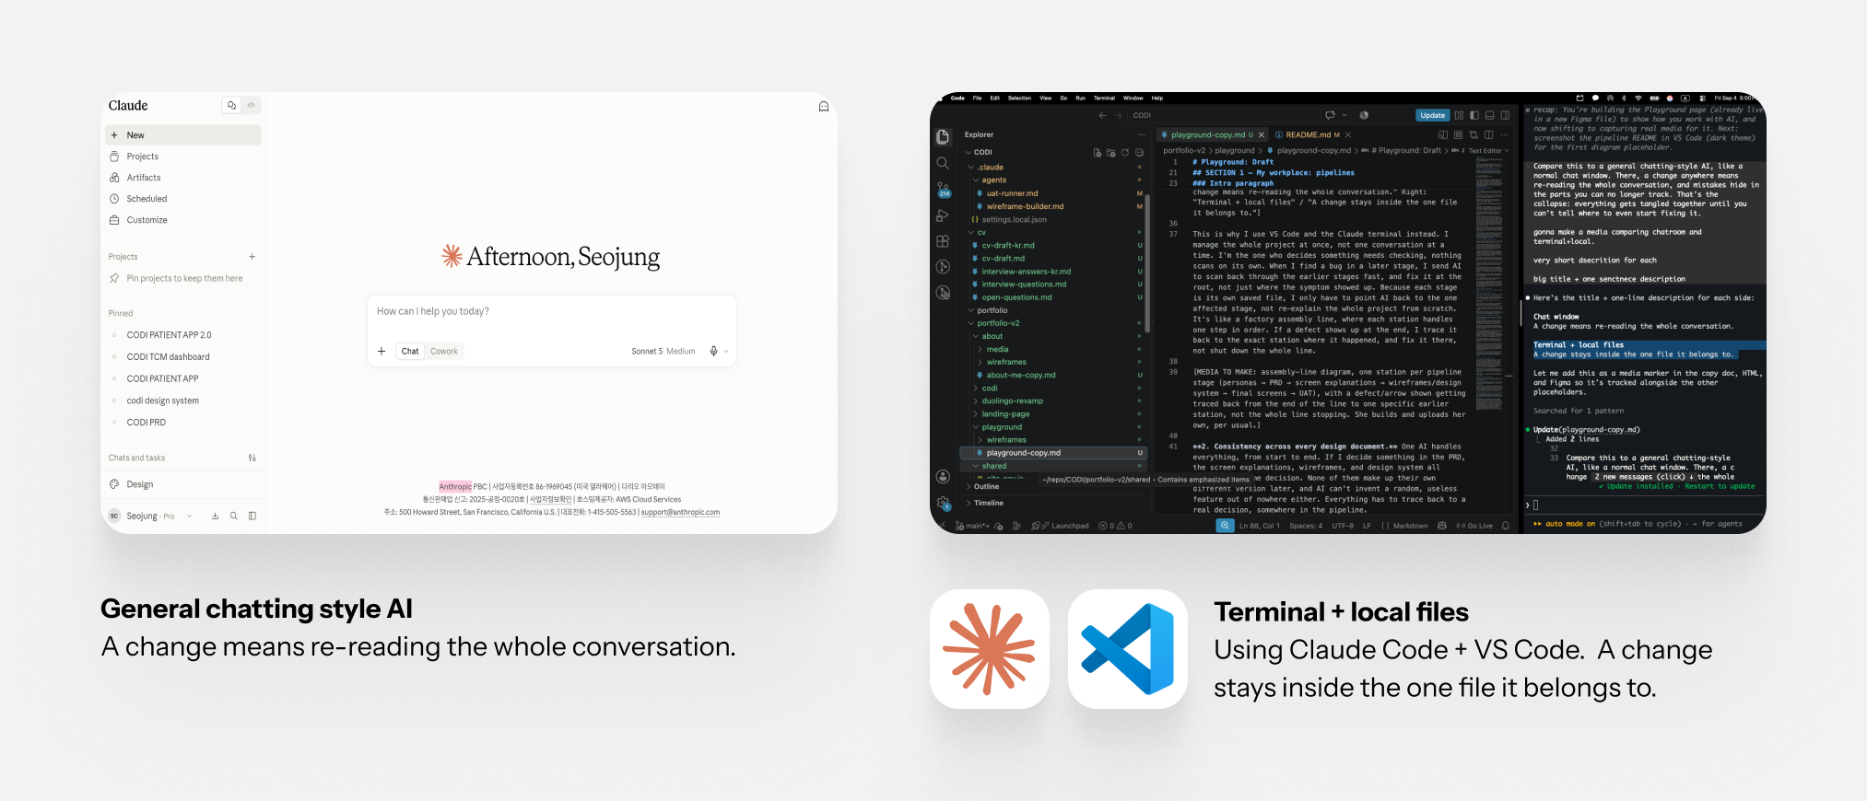Click the support@anthropic.com link
The width and height of the screenshot is (1867, 801).
tap(680, 512)
